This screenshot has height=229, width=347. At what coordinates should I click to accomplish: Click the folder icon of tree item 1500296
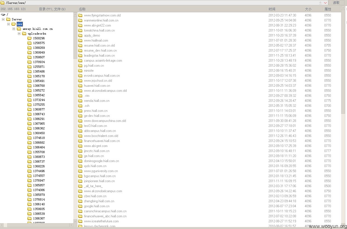[x=30, y=38]
